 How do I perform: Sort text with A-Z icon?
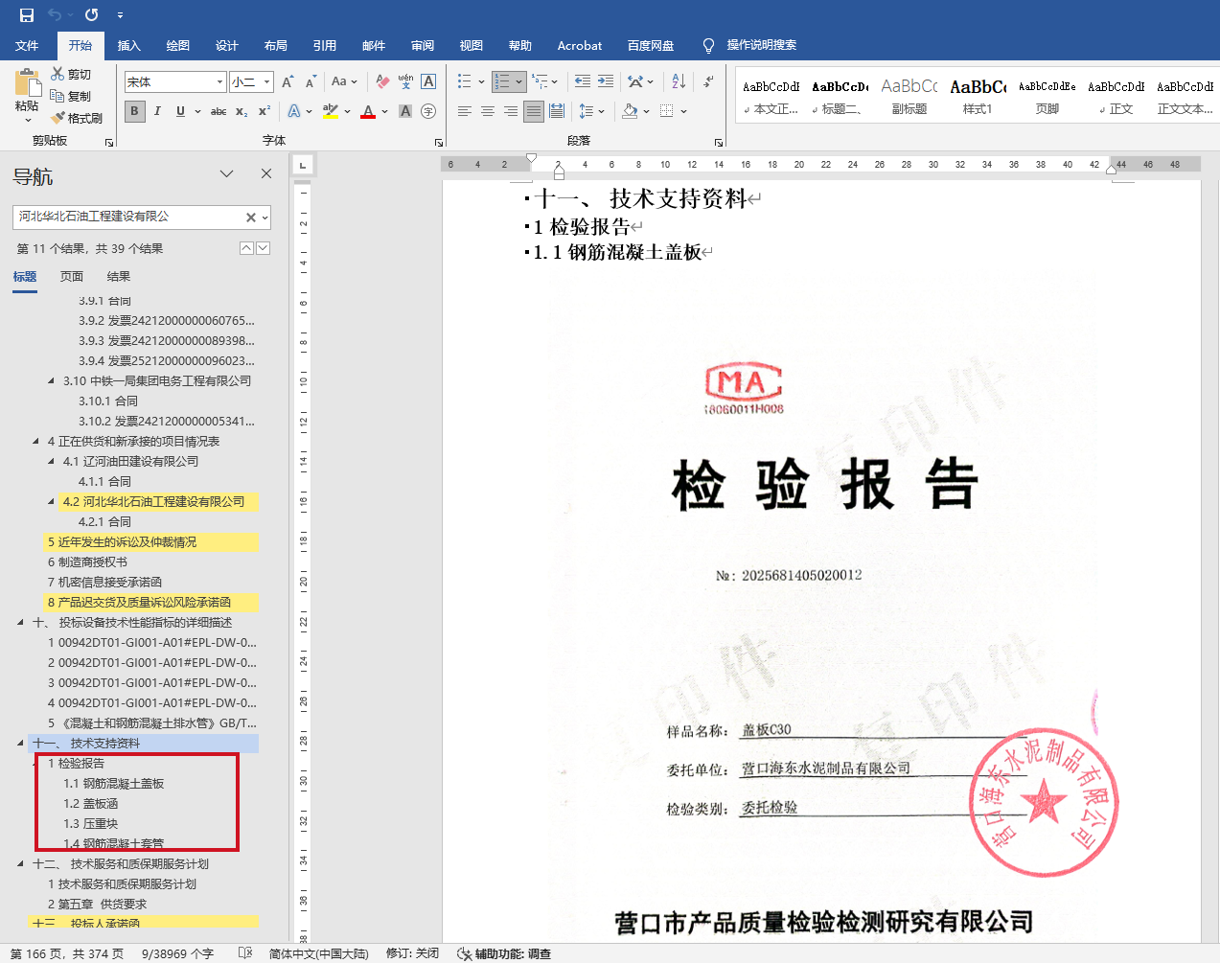pos(679,82)
